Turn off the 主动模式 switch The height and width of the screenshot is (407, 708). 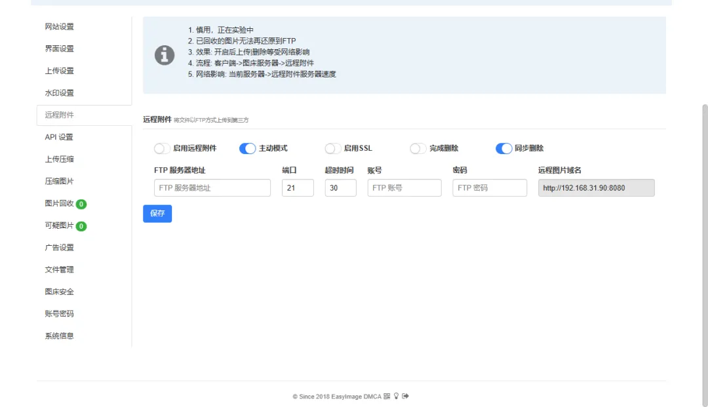click(248, 149)
